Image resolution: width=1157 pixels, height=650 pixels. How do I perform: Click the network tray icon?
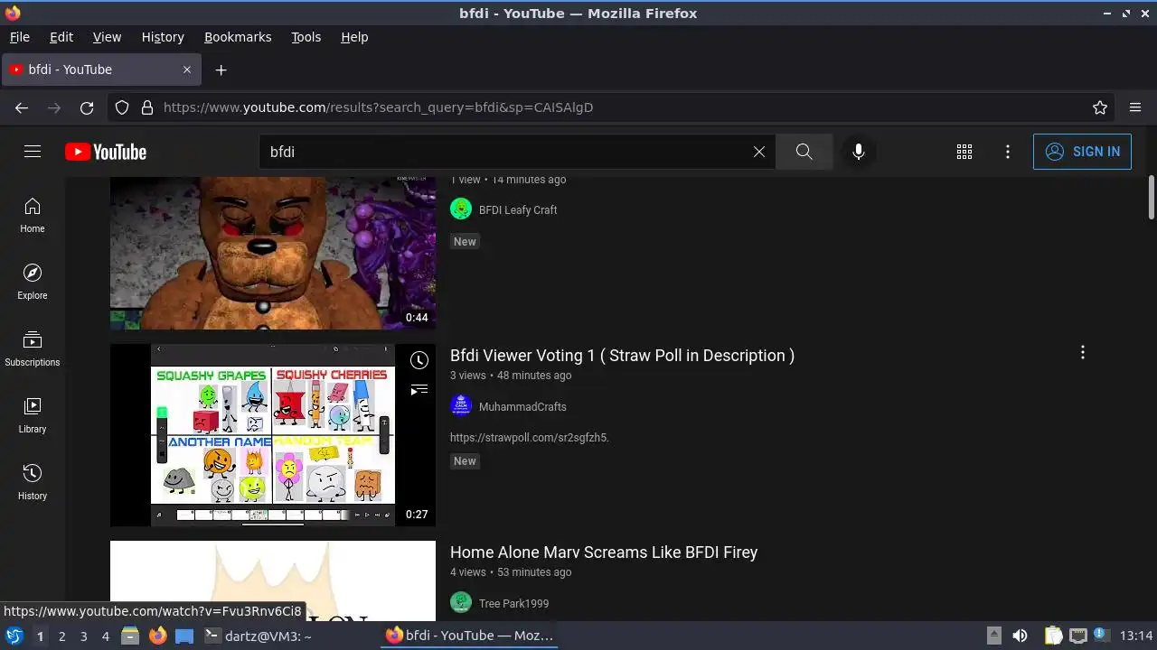click(x=1077, y=636)
